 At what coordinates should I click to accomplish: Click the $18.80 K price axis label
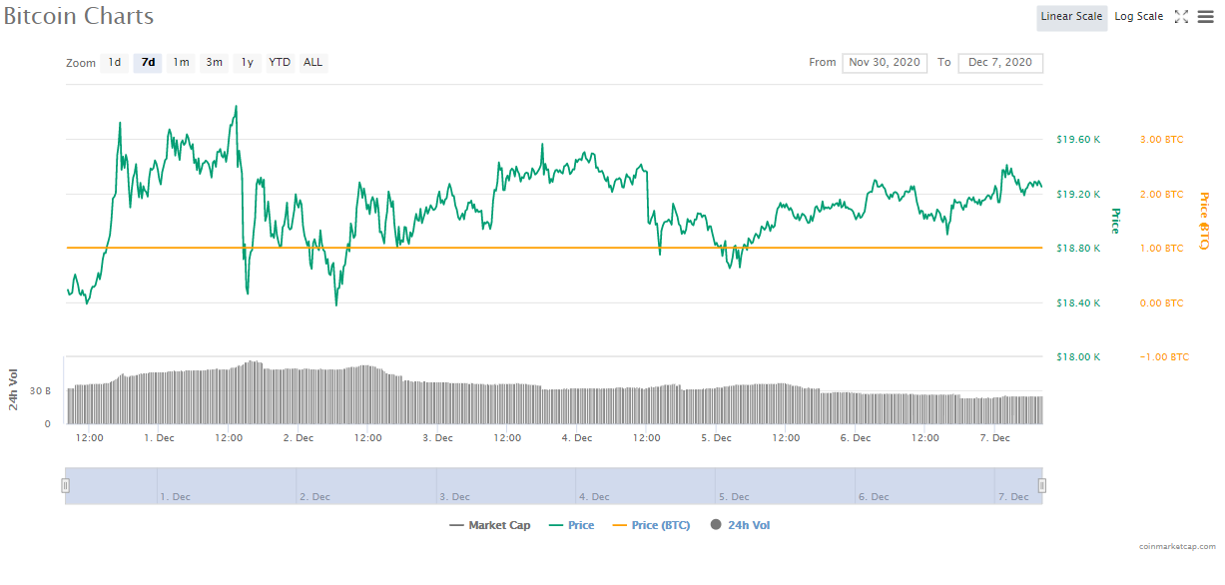[1078, 249]
